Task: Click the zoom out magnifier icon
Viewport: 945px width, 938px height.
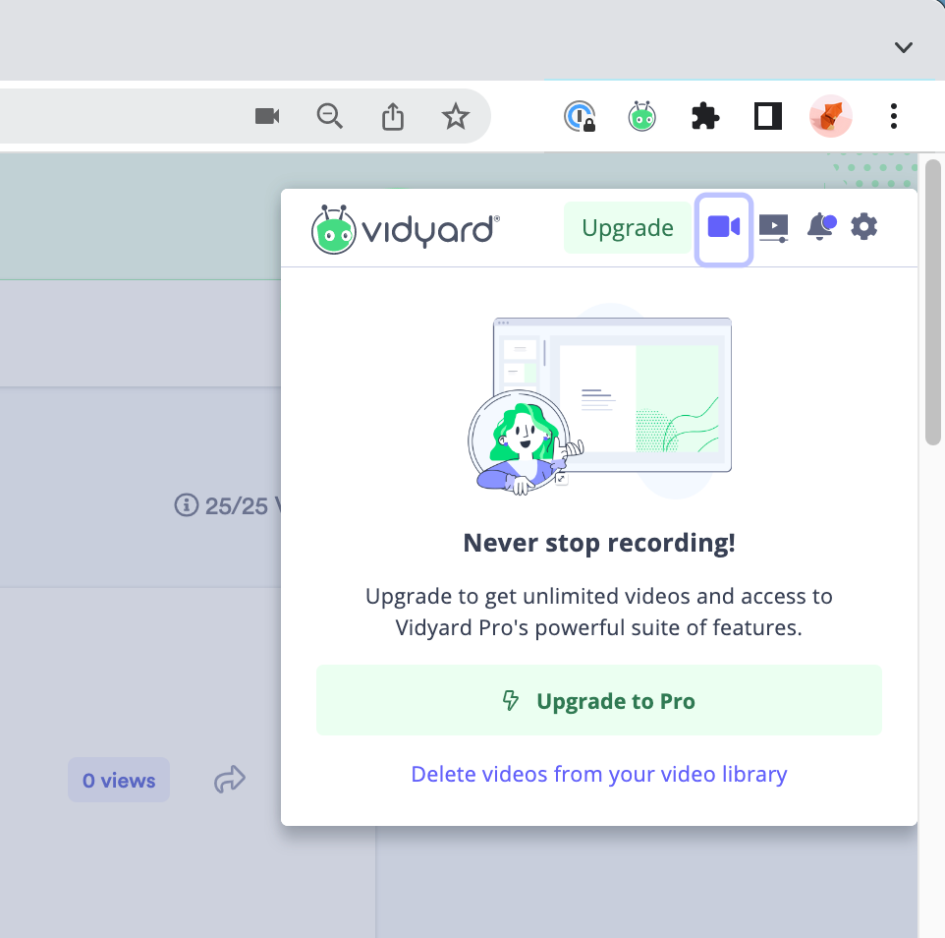Action: click(x=330, y=116)
